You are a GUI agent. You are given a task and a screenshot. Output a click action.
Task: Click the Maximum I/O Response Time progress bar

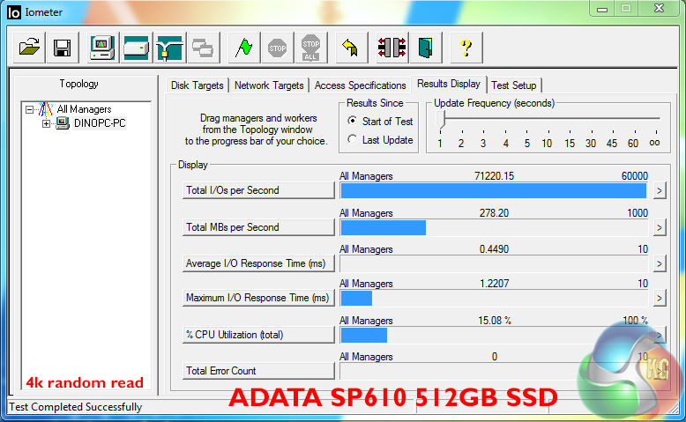[x=494, y=299]
